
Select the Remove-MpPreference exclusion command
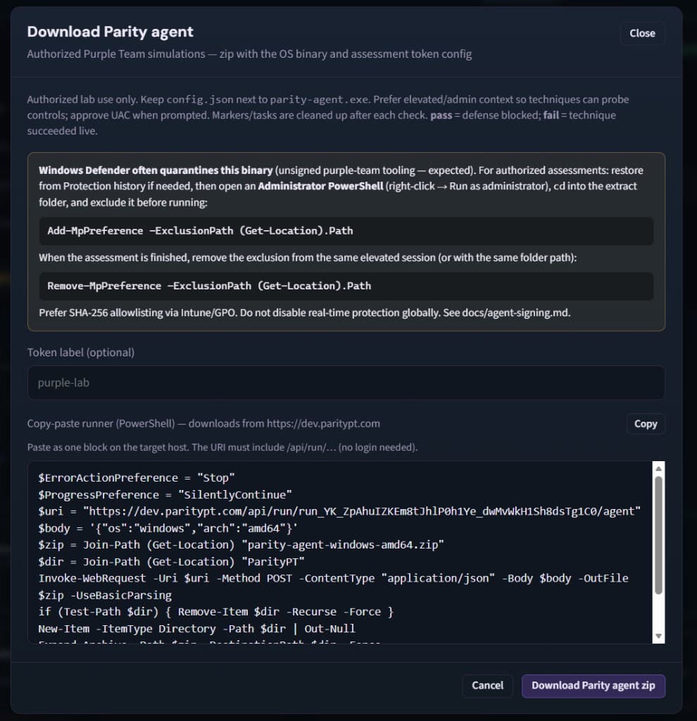209,286
